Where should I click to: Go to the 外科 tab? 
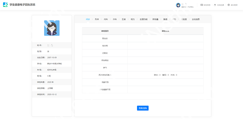[x=115, y=19]
